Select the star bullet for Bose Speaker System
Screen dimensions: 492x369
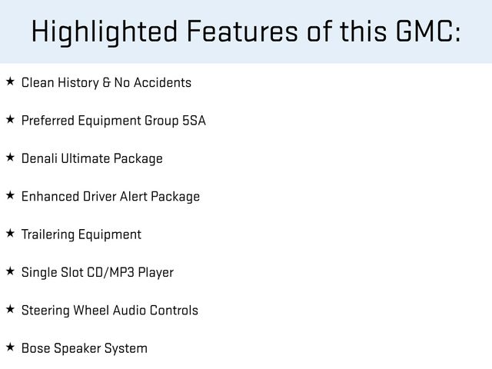coord(9,347)
